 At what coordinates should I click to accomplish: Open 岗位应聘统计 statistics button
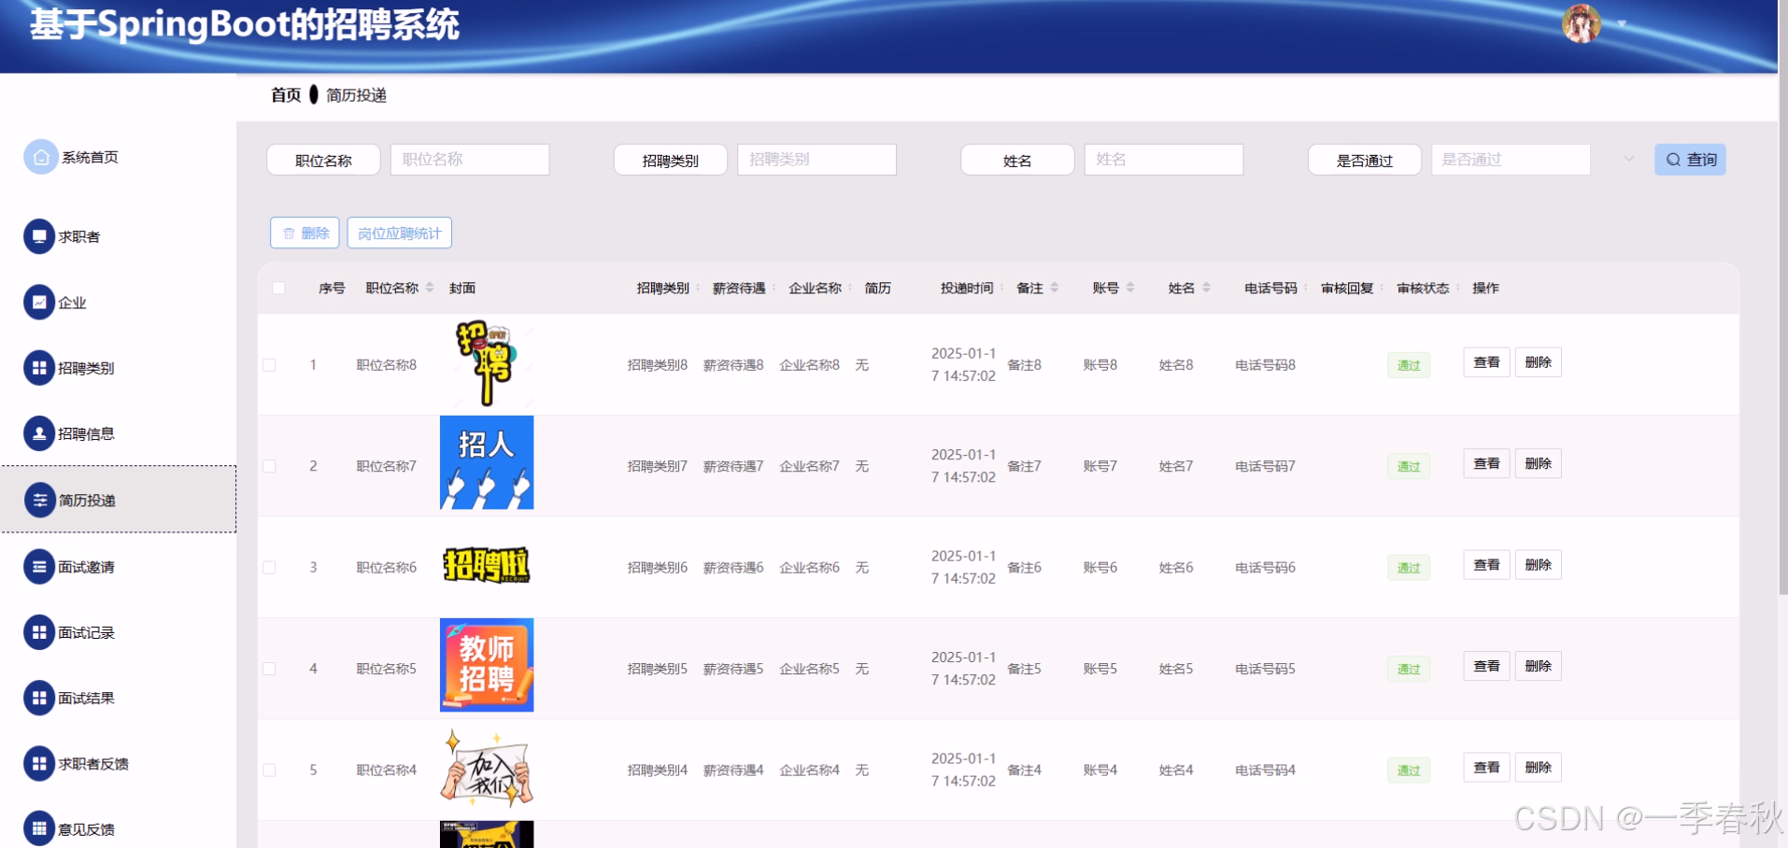point(399,233)
